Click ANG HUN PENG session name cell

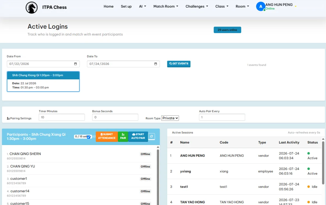pyautogui.click(x=192, y=156)
